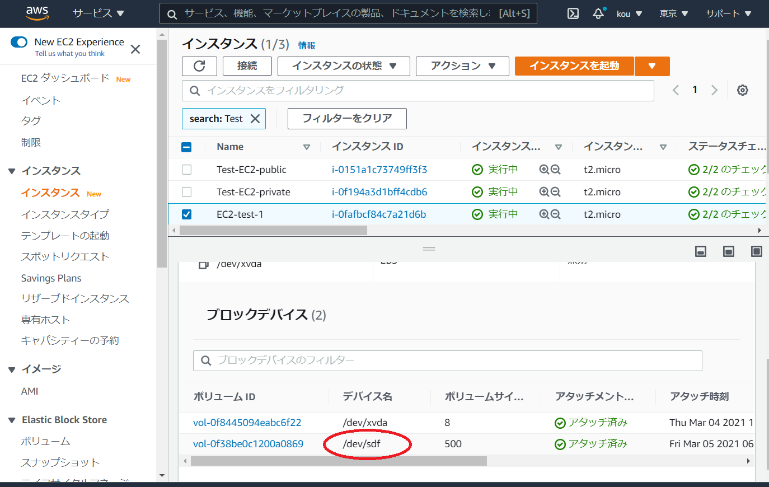Viewport: 769px width, 487px height.
Task: Zoom in on Test-EC2-private status
Action: coord(544,192)
